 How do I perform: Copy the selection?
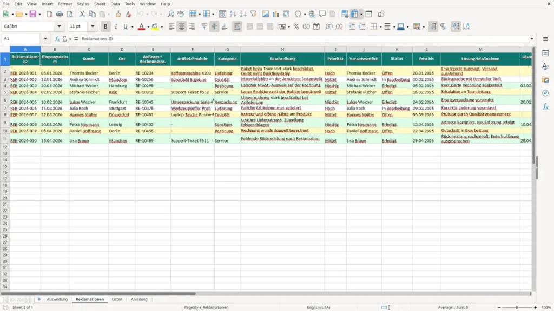coord(92,14)
